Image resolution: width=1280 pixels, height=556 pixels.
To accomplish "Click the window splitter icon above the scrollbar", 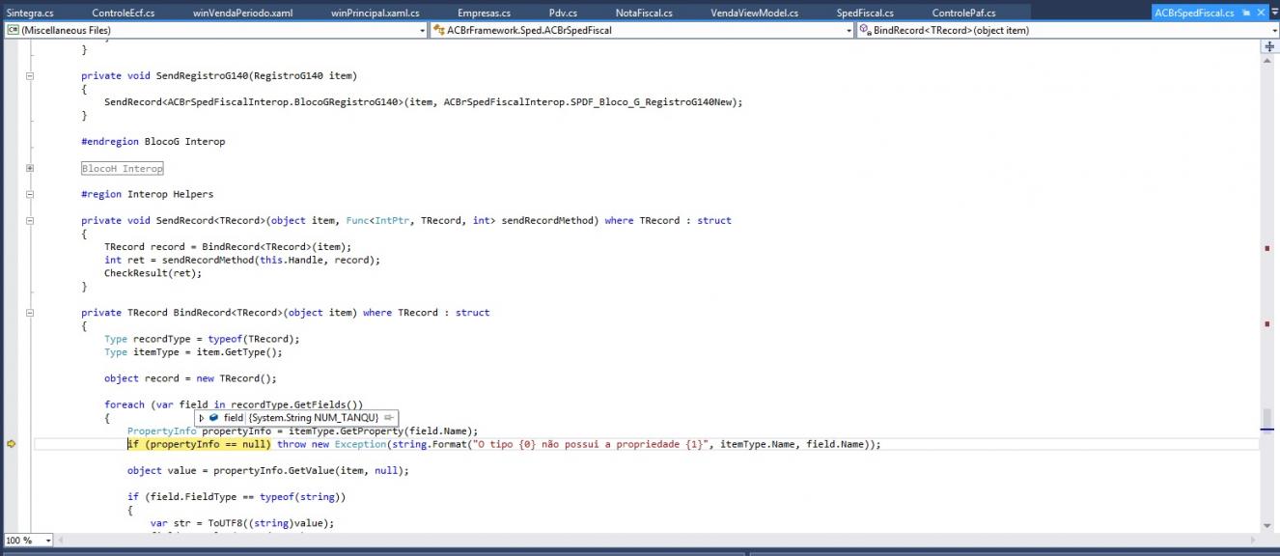I will pos(1269,46).
